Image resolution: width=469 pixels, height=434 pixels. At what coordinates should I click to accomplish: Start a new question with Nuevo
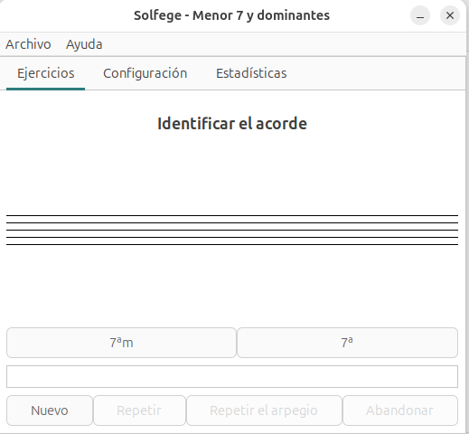coord(50,410)
